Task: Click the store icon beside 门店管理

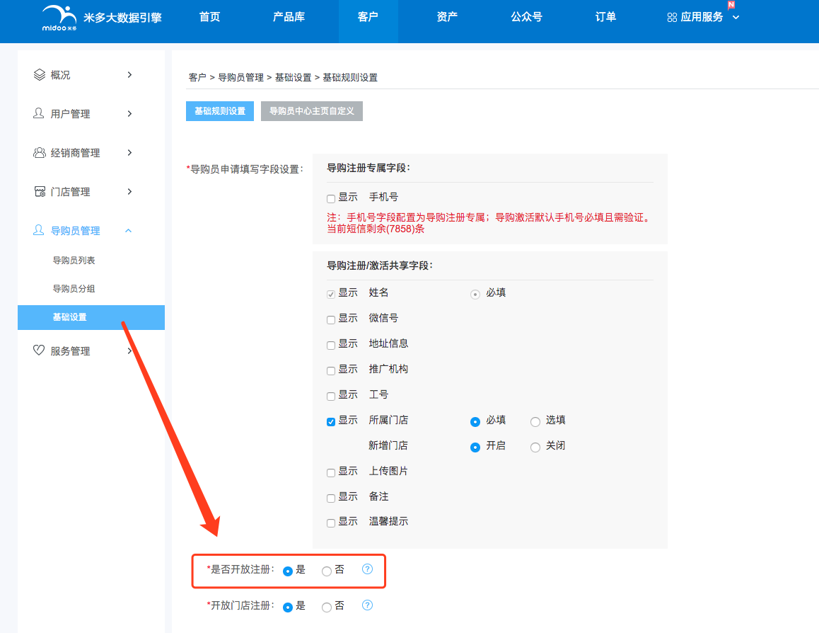Action: pos(39,191)
